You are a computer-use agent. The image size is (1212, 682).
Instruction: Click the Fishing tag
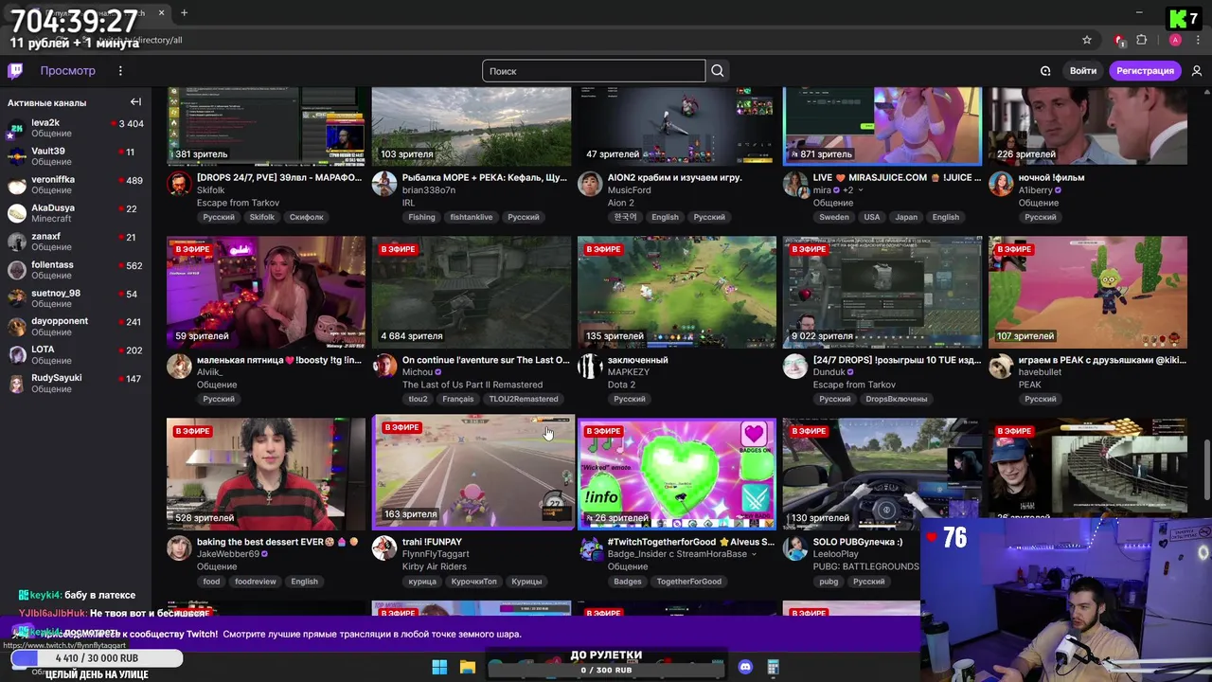click(421, 217)
